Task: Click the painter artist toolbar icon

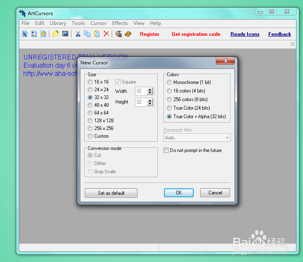Action: [x=119, y=34]
